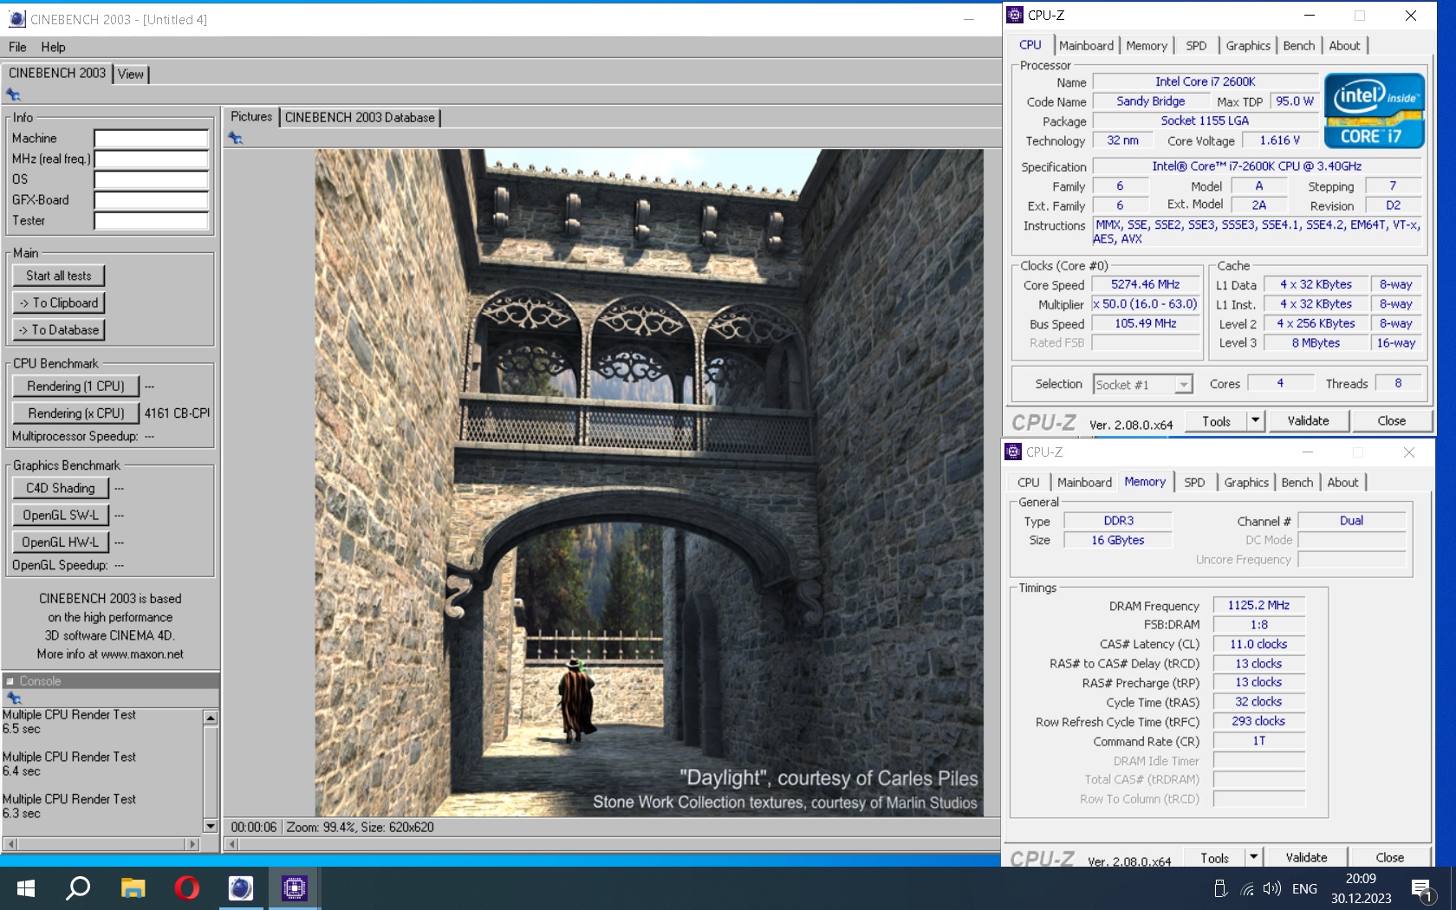
Task: Select CPU tab in lower CPU-Z window
Action: [x=1029, y=483]
